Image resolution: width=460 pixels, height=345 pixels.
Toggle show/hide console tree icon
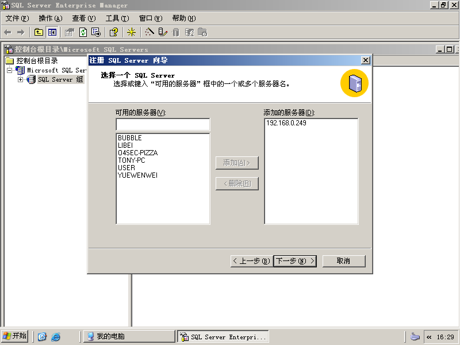52,32
